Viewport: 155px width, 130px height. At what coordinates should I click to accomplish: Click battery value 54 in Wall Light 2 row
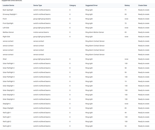[126, 126]
